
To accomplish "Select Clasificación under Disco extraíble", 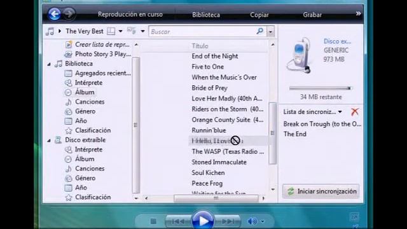I will click(93, 197).
